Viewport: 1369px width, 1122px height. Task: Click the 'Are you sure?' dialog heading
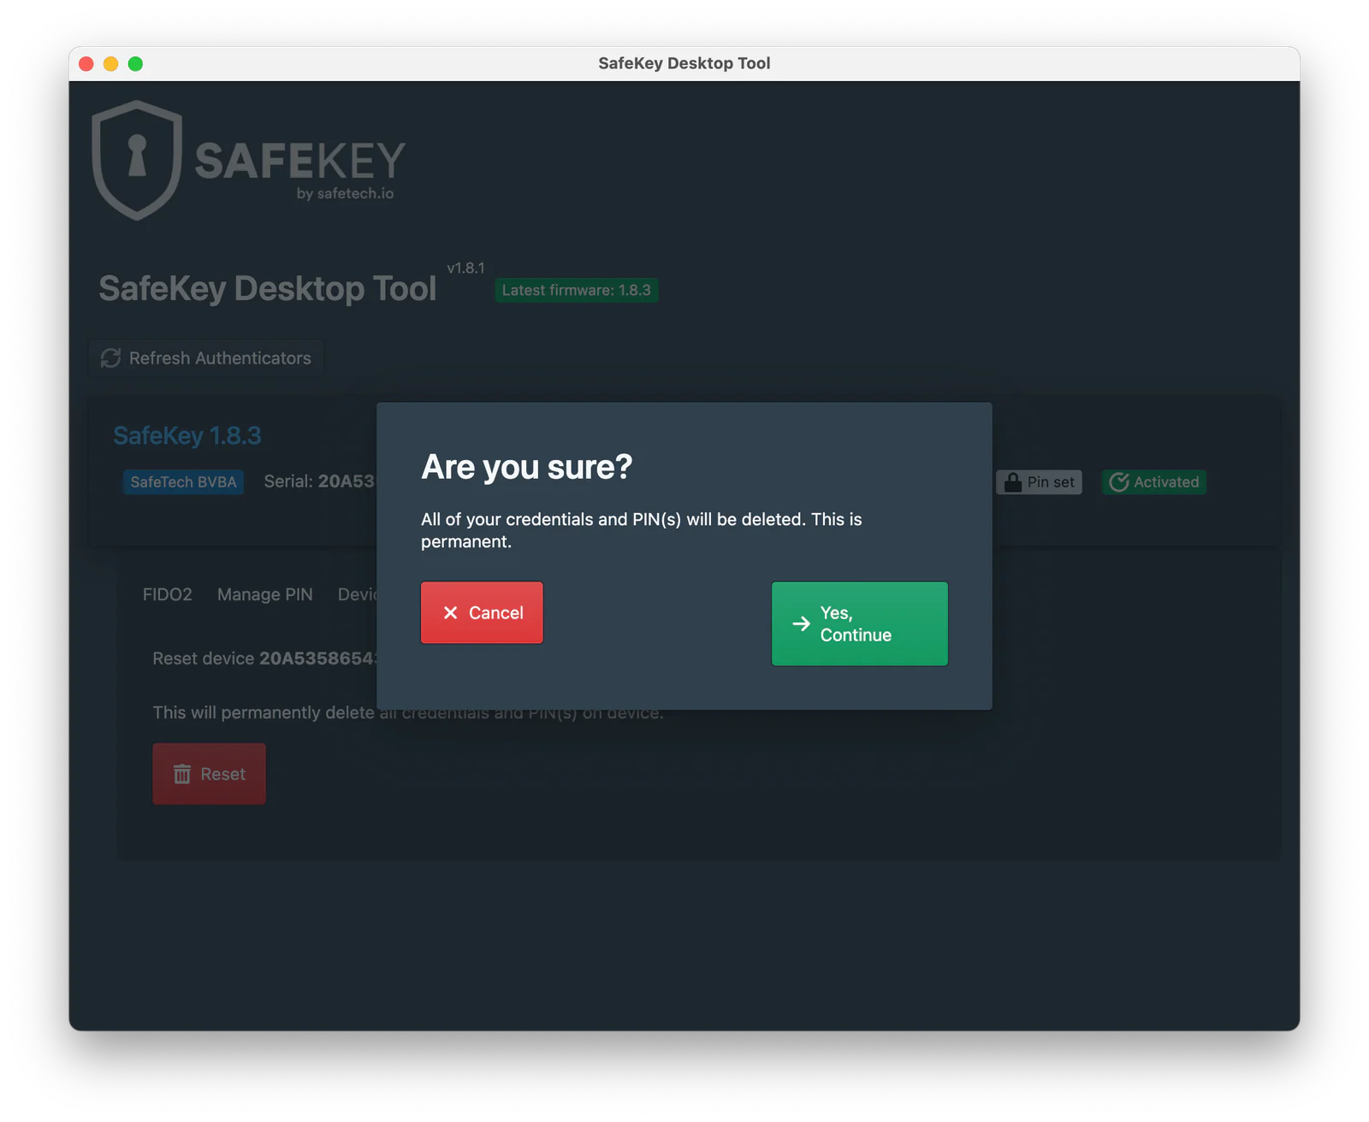click(527, 467)
